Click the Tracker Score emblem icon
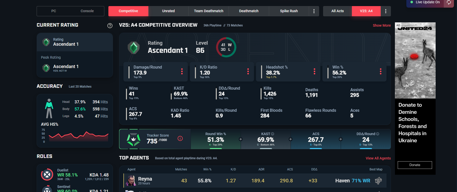 134,139
